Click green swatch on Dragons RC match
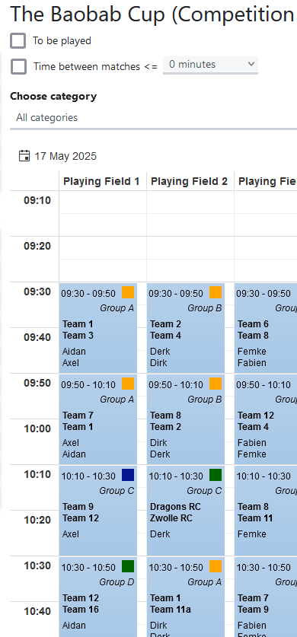Image resolution: width=297 pixels, height=637 pixels. click(216, 475)
